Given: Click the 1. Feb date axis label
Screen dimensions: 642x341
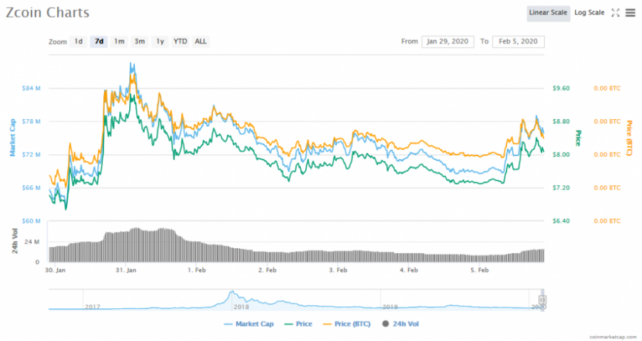Looking at the screenshot, I should click(197, 270).
